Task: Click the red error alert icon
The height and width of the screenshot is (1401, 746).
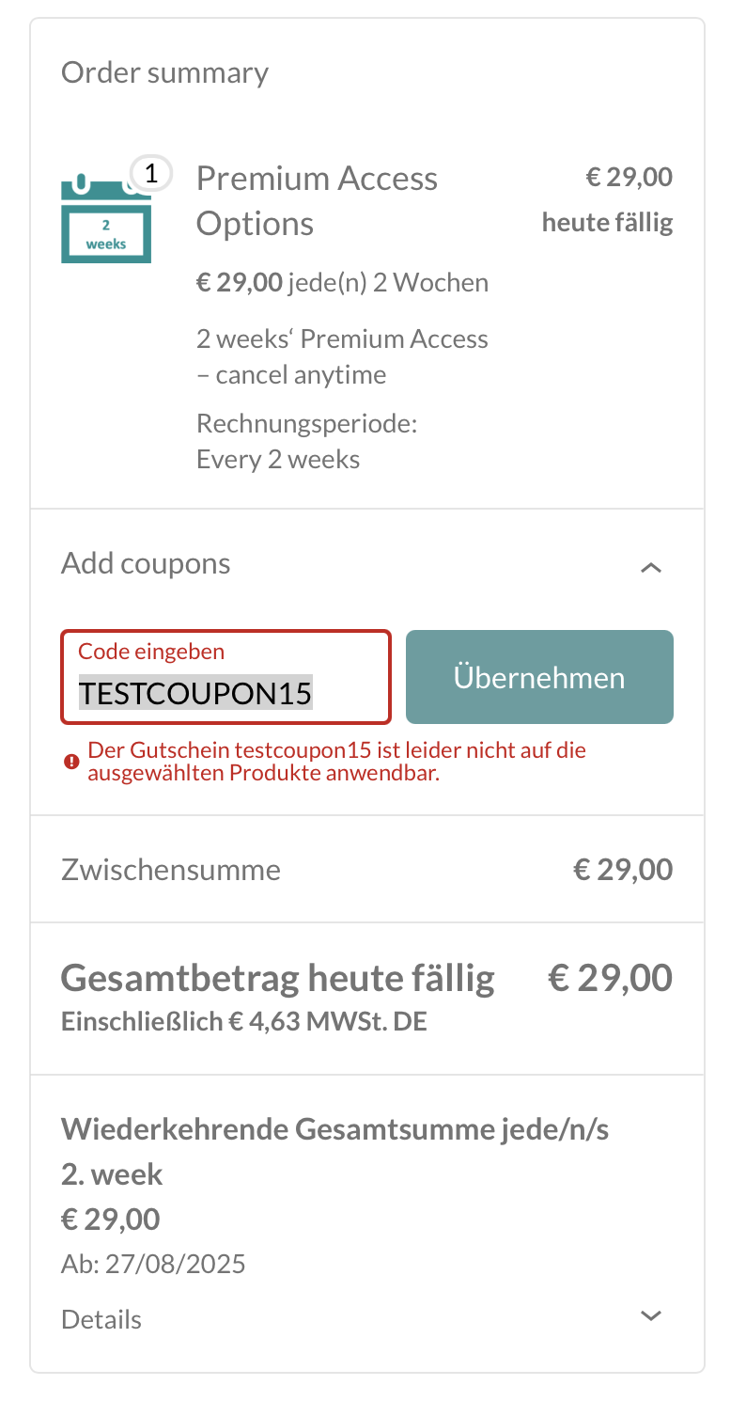Action: pos(71,762)
